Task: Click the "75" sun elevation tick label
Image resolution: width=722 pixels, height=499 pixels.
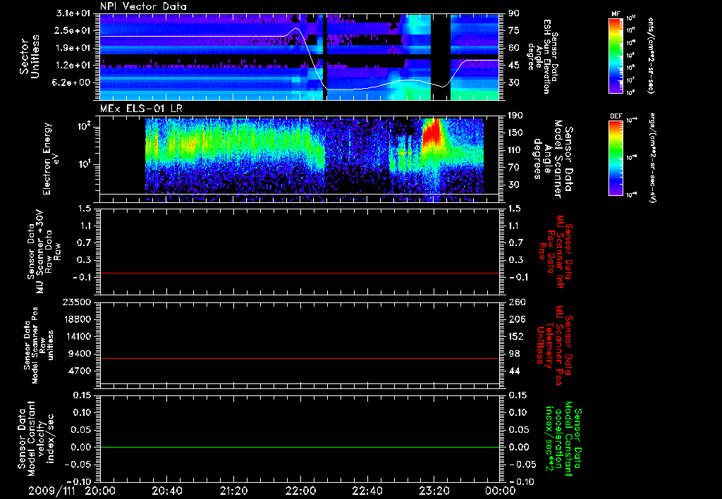Action: [x=514, y=30]
